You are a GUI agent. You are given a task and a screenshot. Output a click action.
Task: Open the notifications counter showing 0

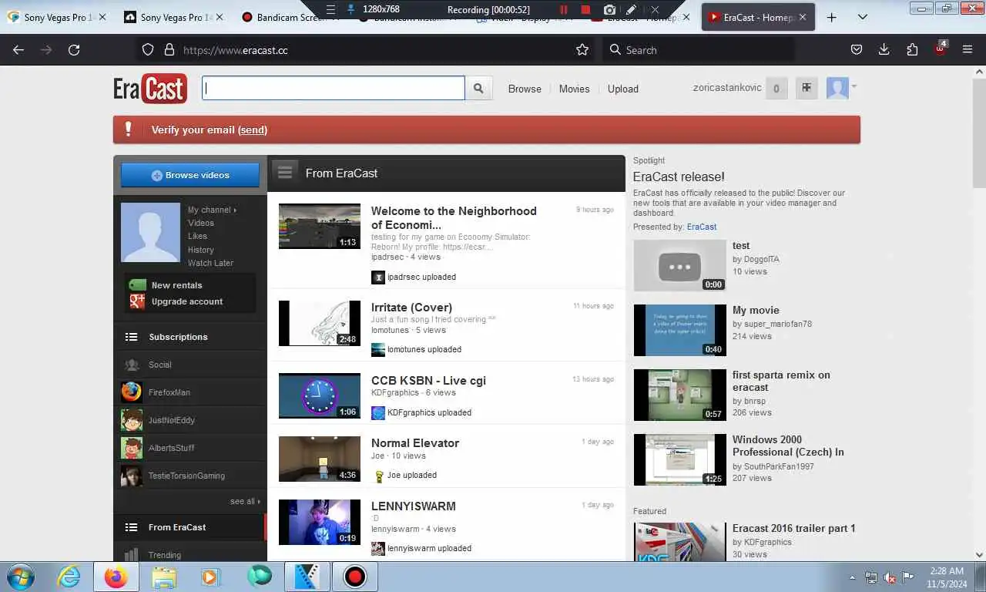(x=776, y=89)
